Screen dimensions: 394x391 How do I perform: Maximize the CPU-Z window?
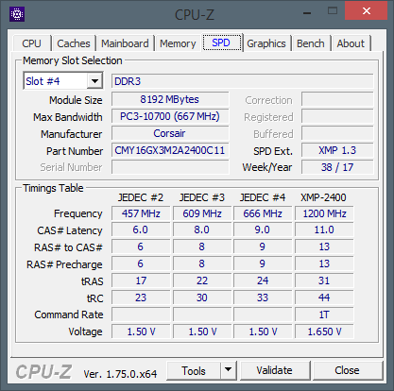(x=333, y=11)
